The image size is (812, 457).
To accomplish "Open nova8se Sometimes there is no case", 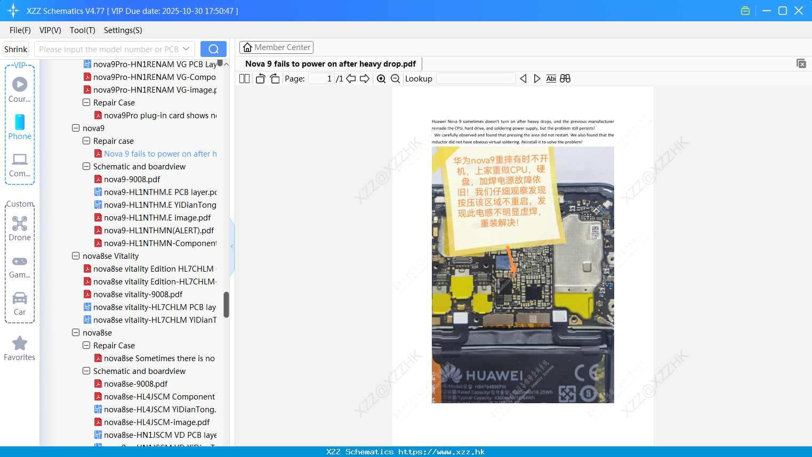I will pyautogui.click(x=159, y=358).
